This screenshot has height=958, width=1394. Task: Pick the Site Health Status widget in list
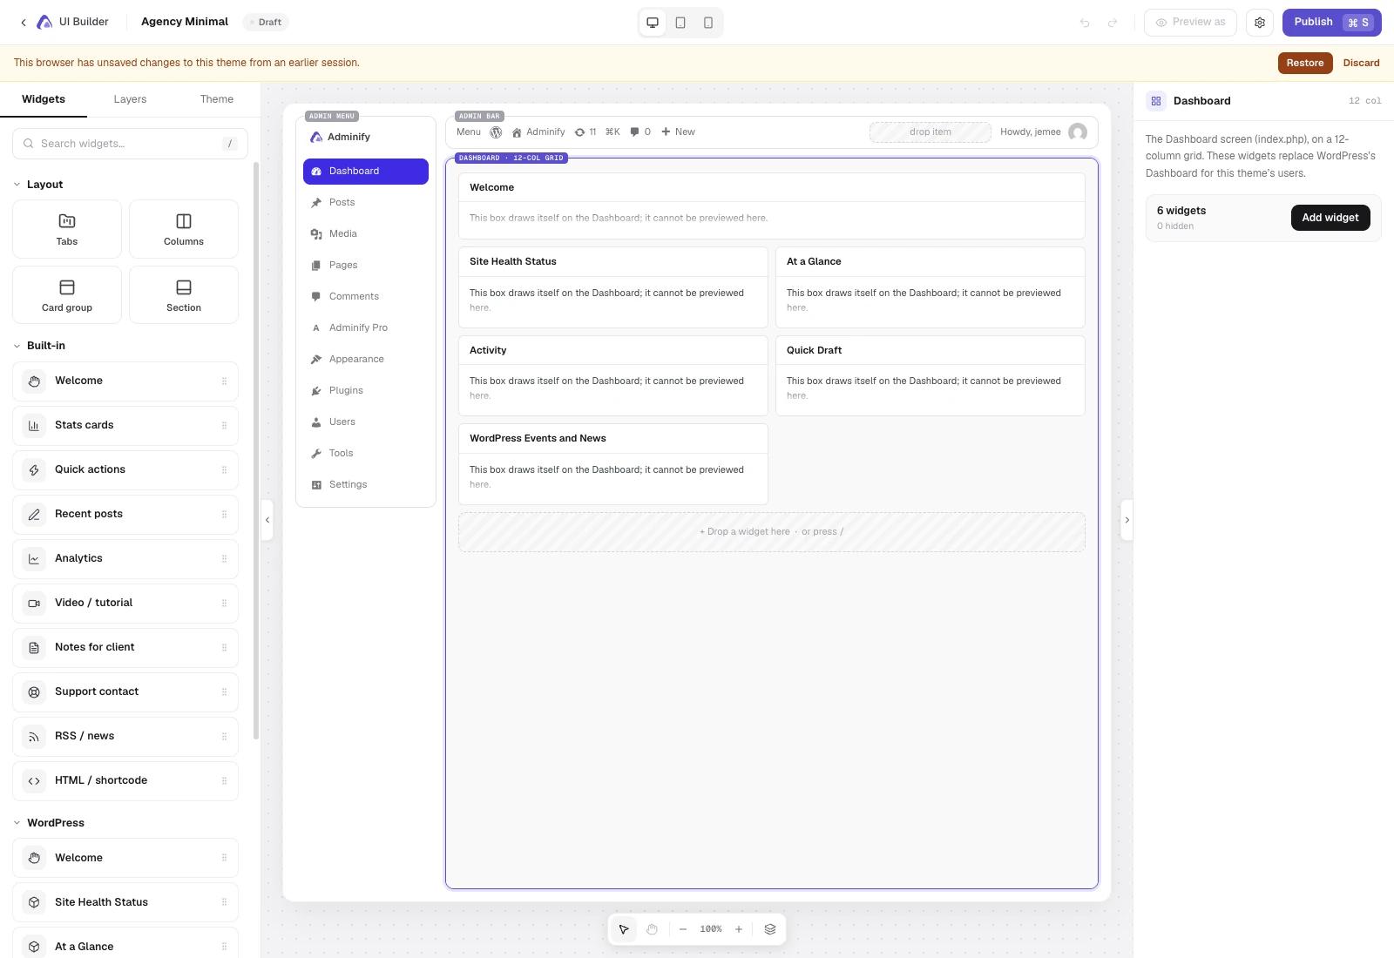[x=125, y=902]
